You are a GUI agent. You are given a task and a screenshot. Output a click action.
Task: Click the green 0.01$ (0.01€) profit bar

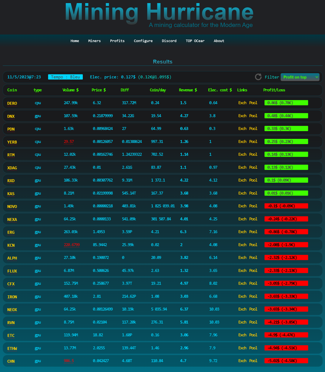[286, 193]
